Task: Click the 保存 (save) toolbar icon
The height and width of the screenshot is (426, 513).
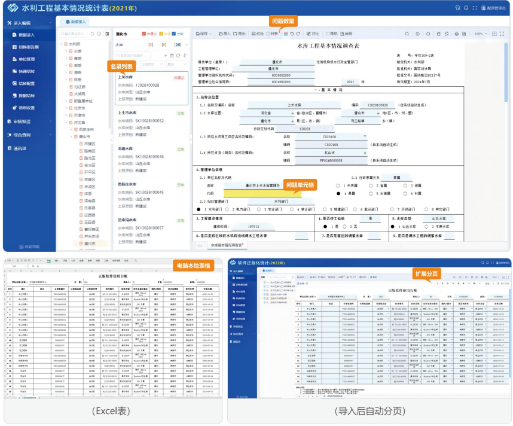Action: (x=201, y=34)
